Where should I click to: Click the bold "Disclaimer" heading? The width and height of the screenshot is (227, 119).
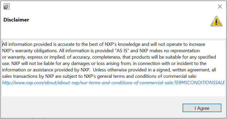pyautogui.click(x=16, y=20)
